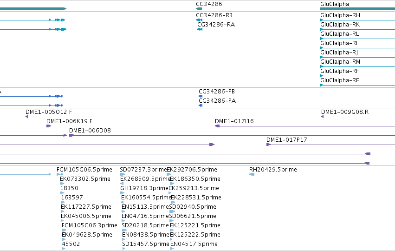Select the GluClalpha-RL transcript
Viewport: 395px width, 251px height.
click(x=339, y=34)
